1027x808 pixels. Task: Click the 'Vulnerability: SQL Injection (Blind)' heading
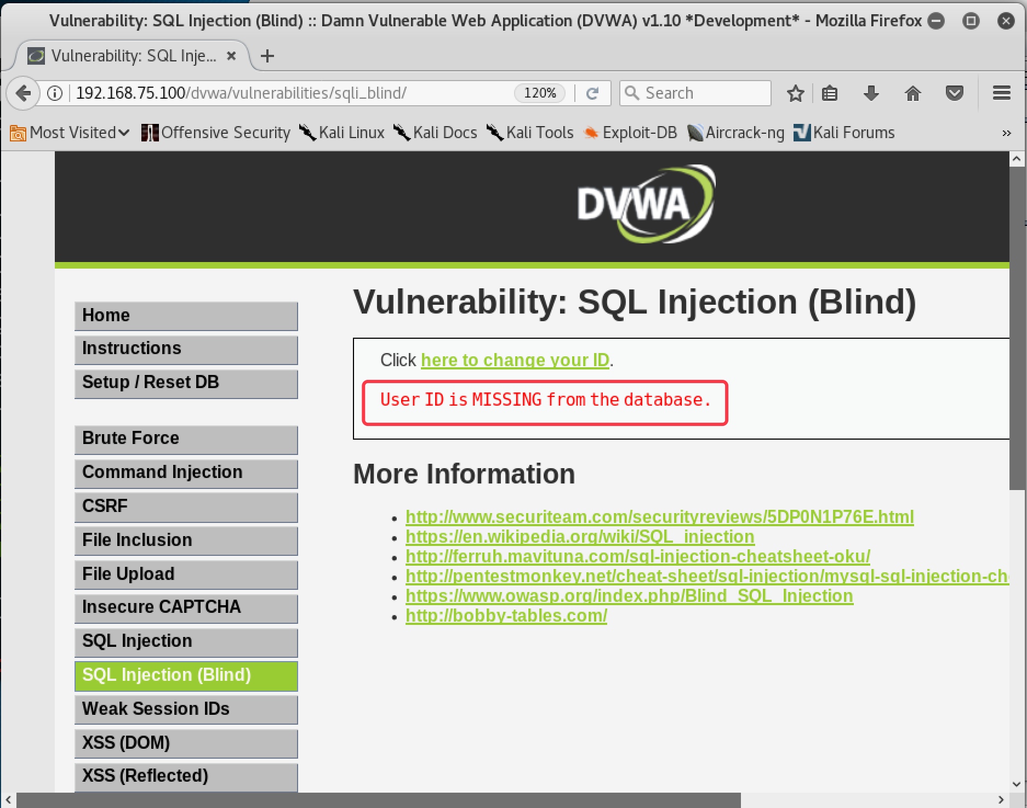[635, 302]
